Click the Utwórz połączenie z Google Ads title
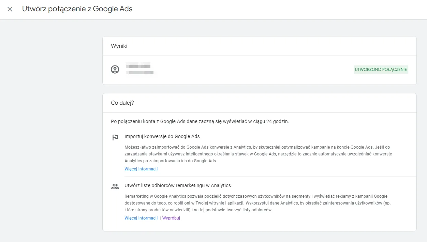This screenshot has height=242, width=427. point(77,9)
